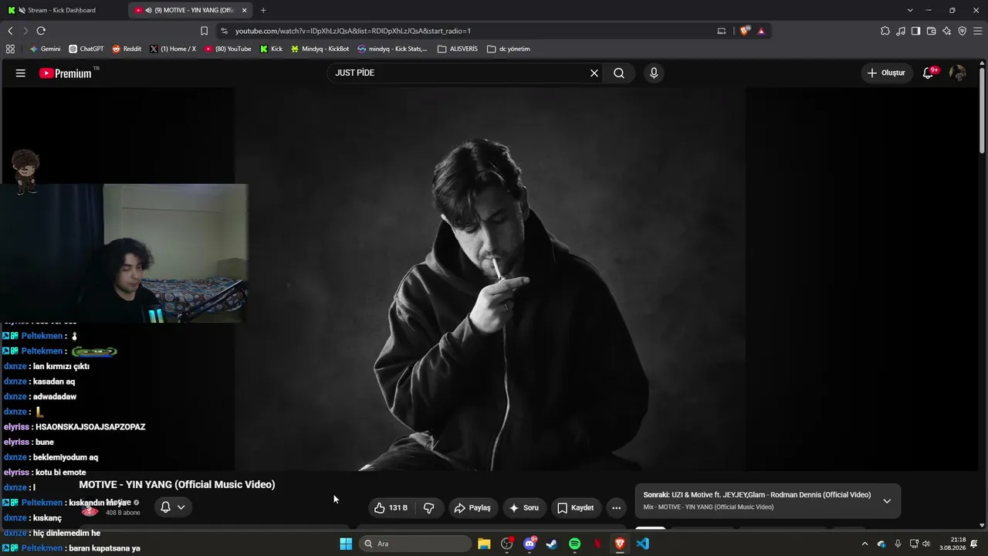Viewport: 988px width, 556px height.
Task: Open a new browser tab
Action: pyautogui.click(x=263, y=10)
